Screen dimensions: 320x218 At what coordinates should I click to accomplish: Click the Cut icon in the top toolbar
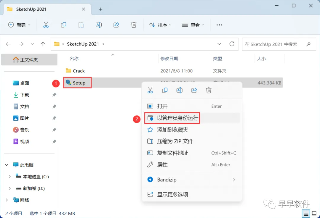(46, 25)
